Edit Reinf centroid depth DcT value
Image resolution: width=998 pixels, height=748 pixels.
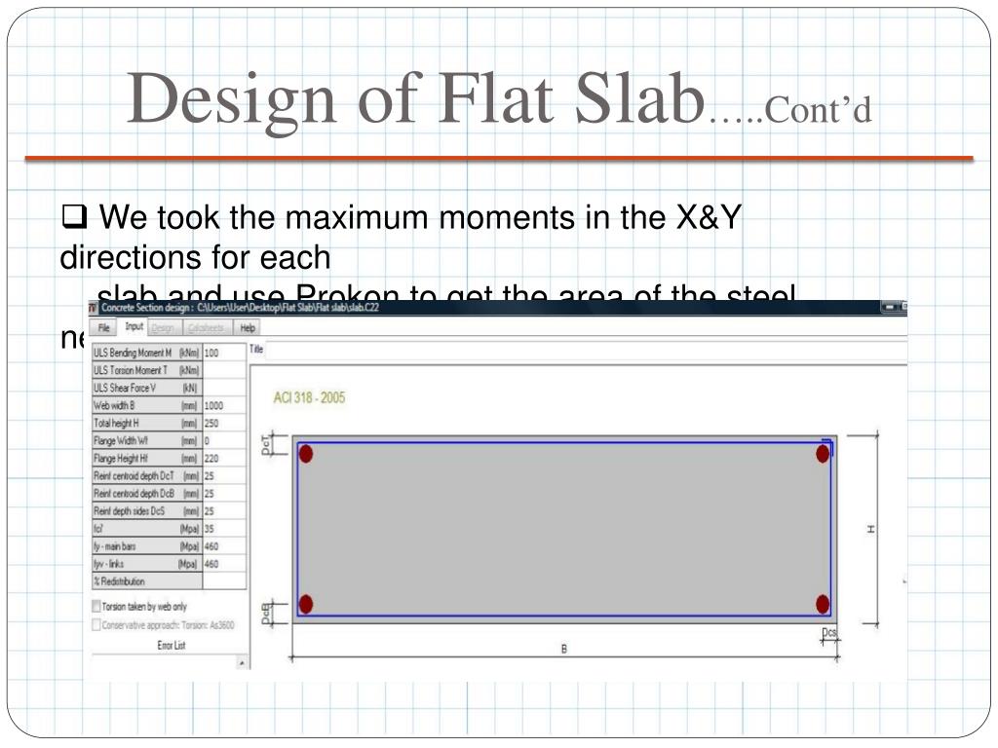224,475
